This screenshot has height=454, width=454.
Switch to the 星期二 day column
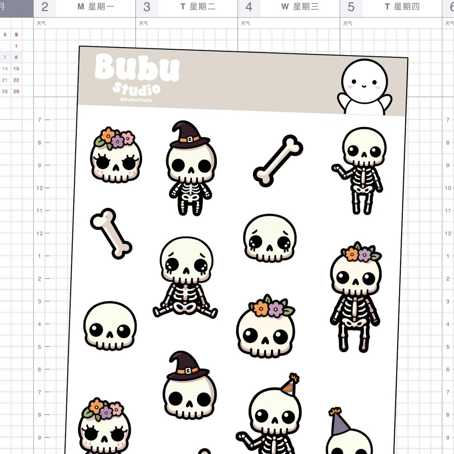(x=198, y=7)
